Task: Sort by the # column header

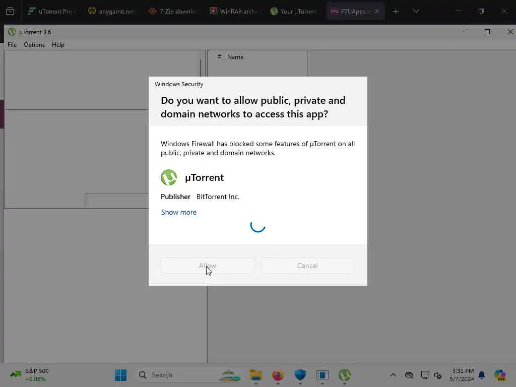Action: point(220,56)
